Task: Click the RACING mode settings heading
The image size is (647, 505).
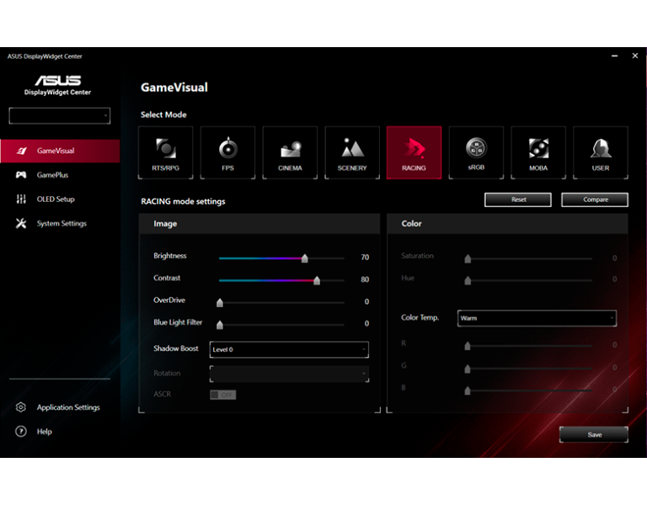Action: click(x=183, y=202)
